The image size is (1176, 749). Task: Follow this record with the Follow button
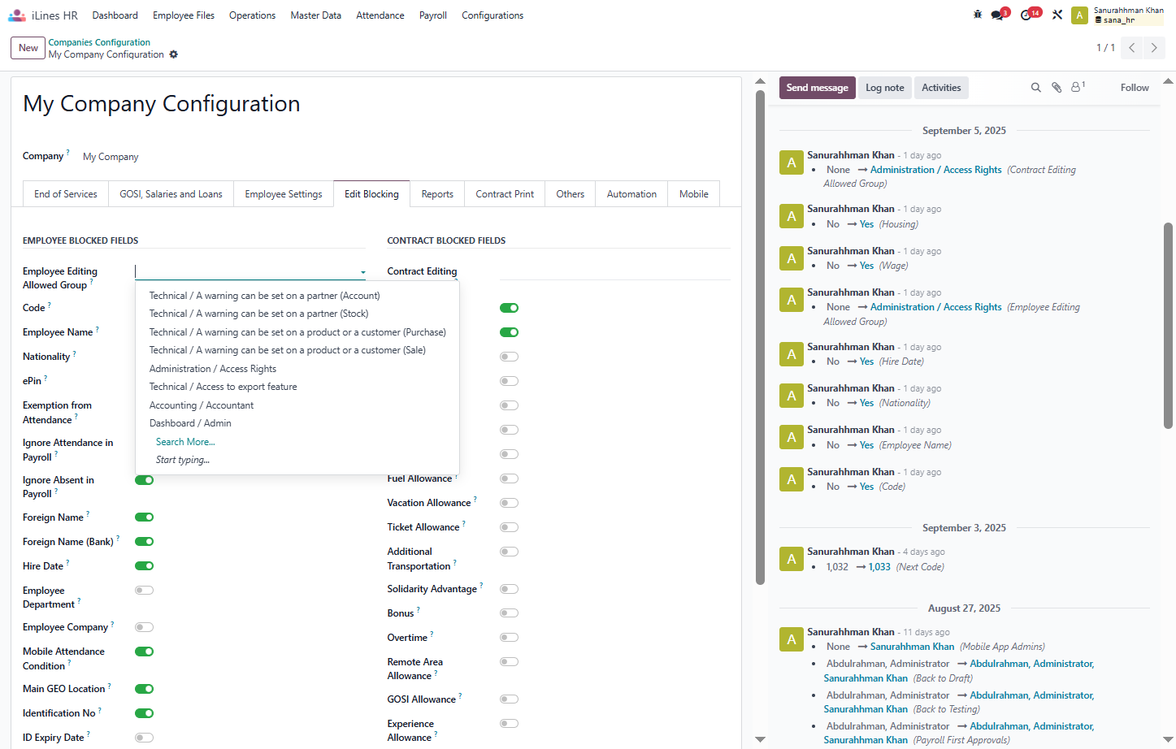pyautogui.click(x=1135, y=88)
